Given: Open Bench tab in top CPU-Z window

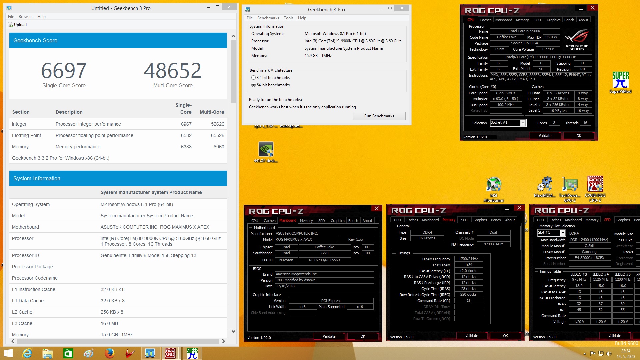Looking at the screenshot, I should (x=569, y=20).
